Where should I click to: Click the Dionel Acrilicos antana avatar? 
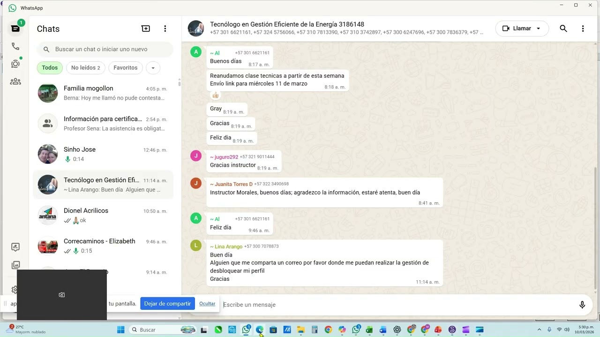coord(48,215)
